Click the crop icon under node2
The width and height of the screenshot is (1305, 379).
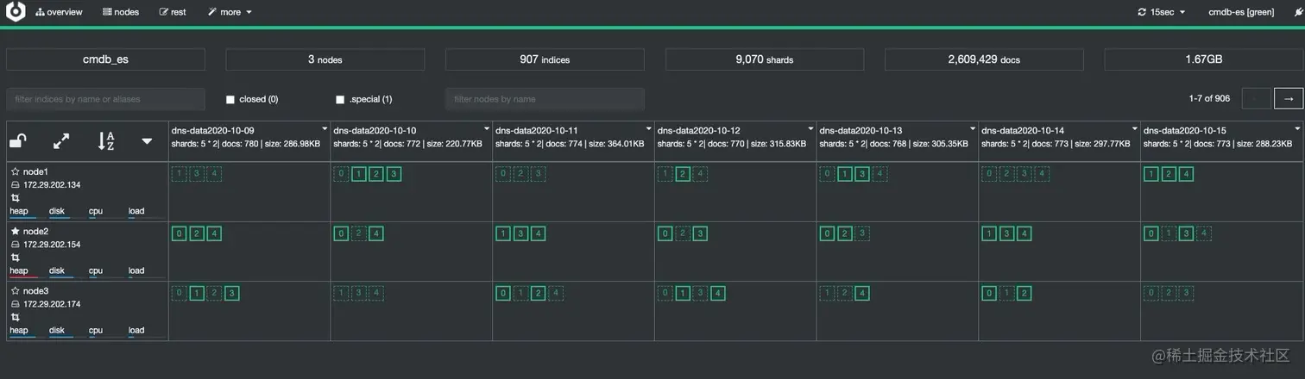point(16,258)
